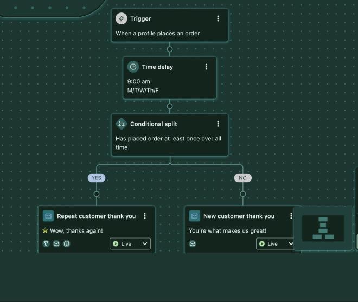
Task: Open the Time delay three-dot menu
Action: [206, 67]
